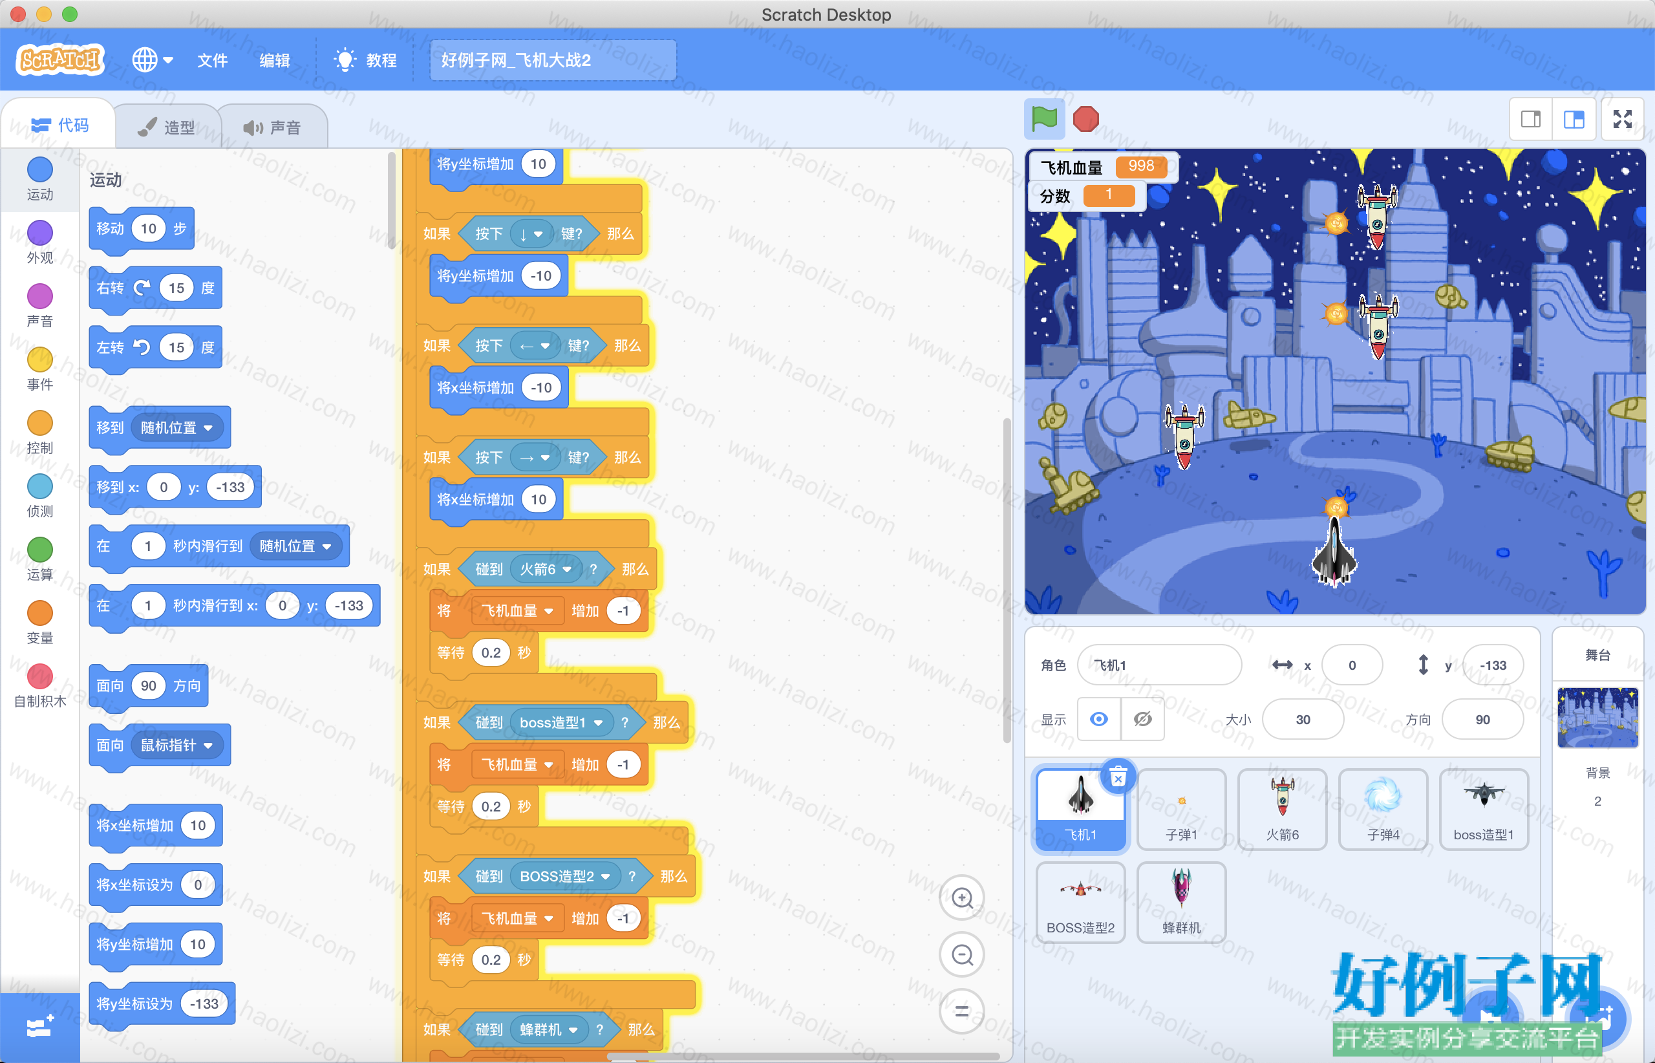The width and height of the screenshot is (1655, 1063).
Task: Open the 碰到 火箭6 dropdown
Action: click(x=544, y=570)
